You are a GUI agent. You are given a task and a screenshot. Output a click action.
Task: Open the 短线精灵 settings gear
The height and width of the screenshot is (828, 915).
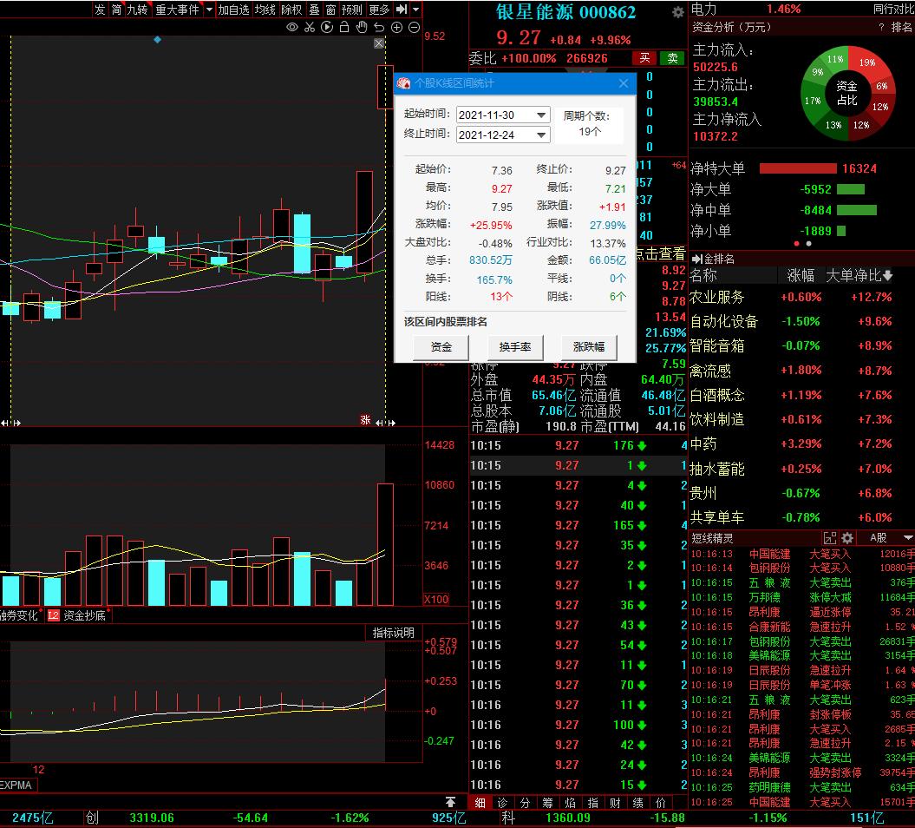pos(847,538)
